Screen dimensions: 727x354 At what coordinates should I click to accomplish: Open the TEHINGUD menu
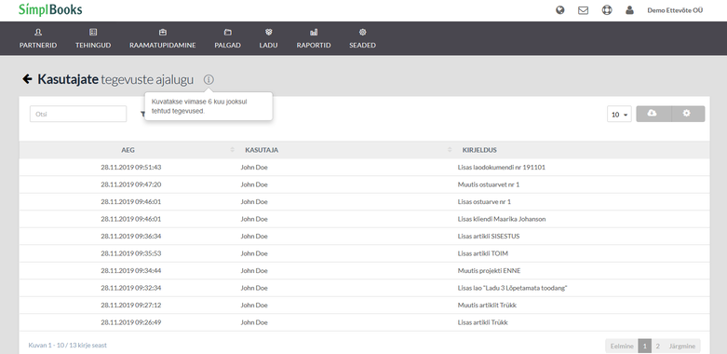click(x=93, y=38)
